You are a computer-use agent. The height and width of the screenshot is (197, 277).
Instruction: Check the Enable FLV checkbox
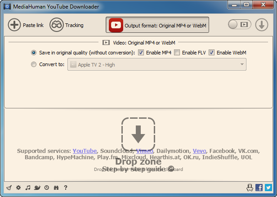pos(177,53)
